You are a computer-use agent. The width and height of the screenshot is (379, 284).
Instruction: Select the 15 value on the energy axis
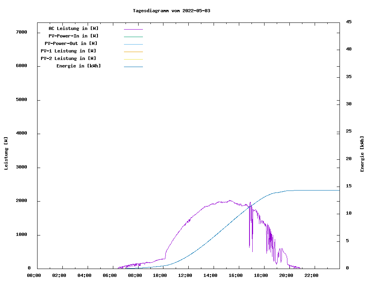(x=349, y=186)
